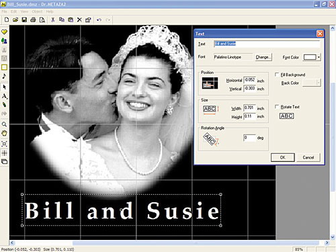Open the Object menu

point(37,11)
